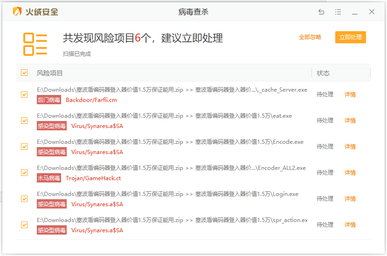The image size is (387, 256).
Task: Open 详情 for Encoder_ALL2.exe
Action: (350, 173)
